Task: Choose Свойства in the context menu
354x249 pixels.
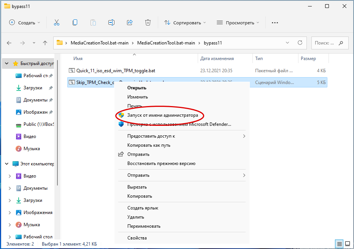Action: [x=137, y=238]
